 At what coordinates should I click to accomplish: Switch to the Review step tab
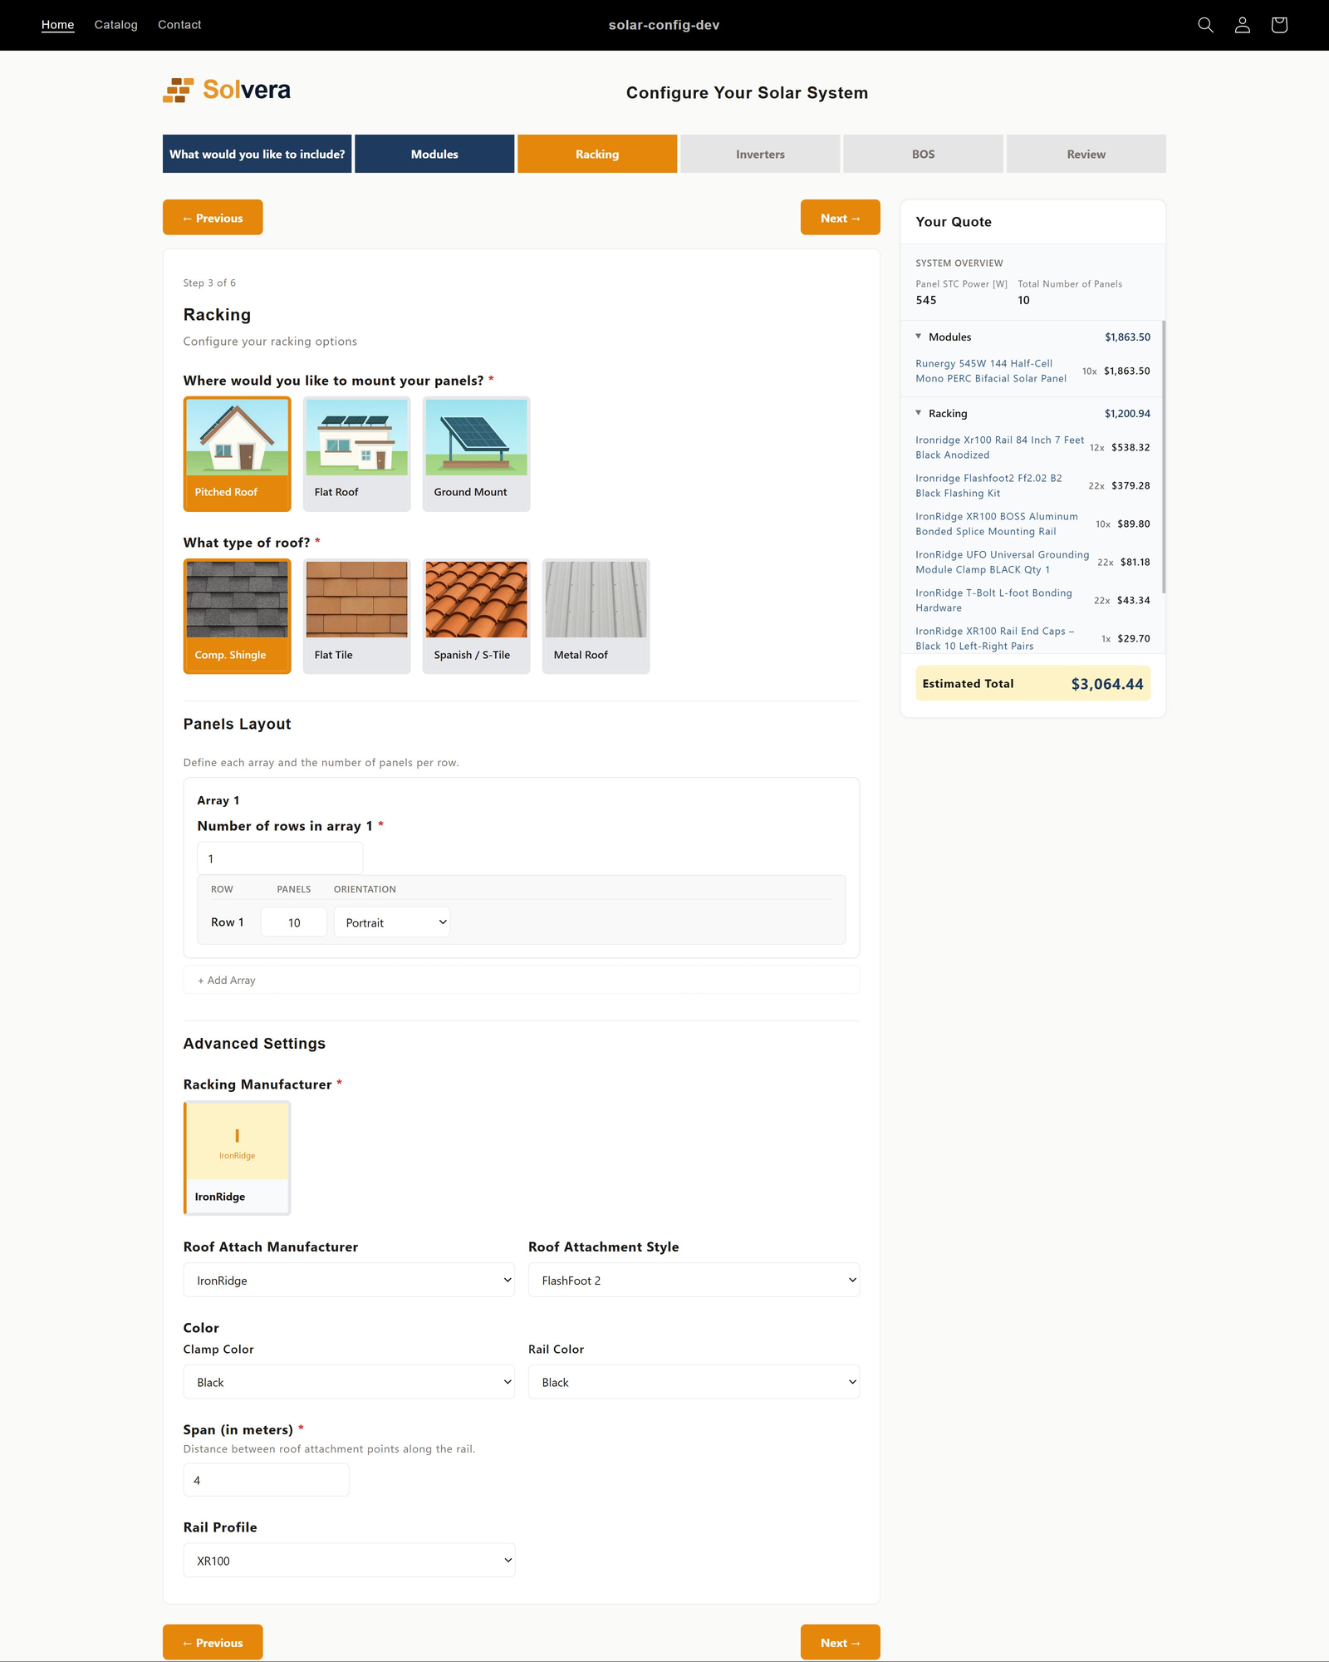(x=1086, y=154)
